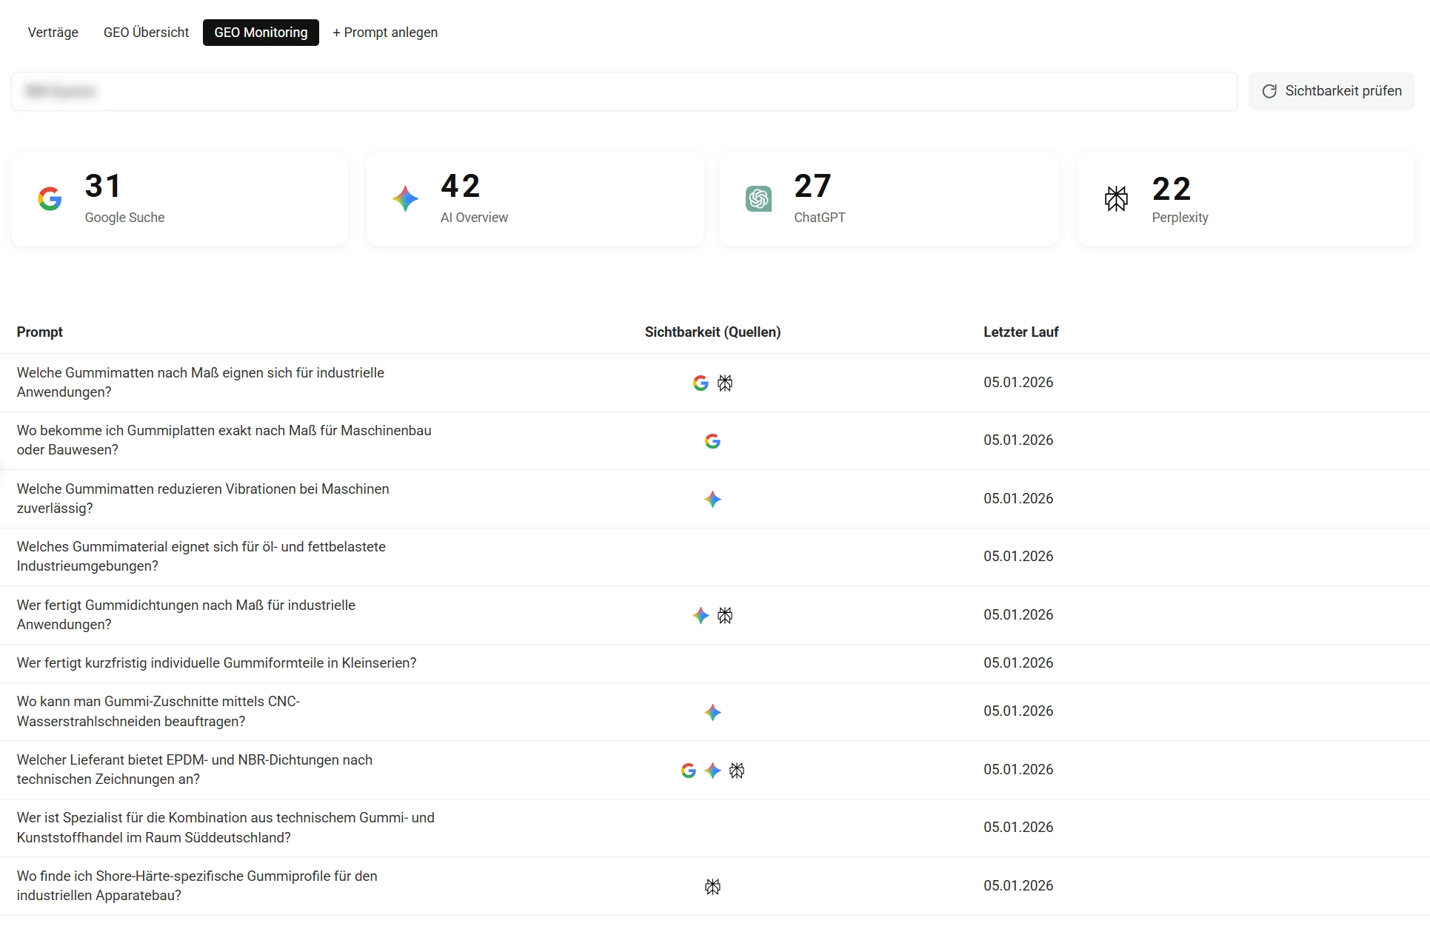
Task: Open the prompt about öl- und fettbelastete Industrieumgebungen
Action: [x=201, y=556]
